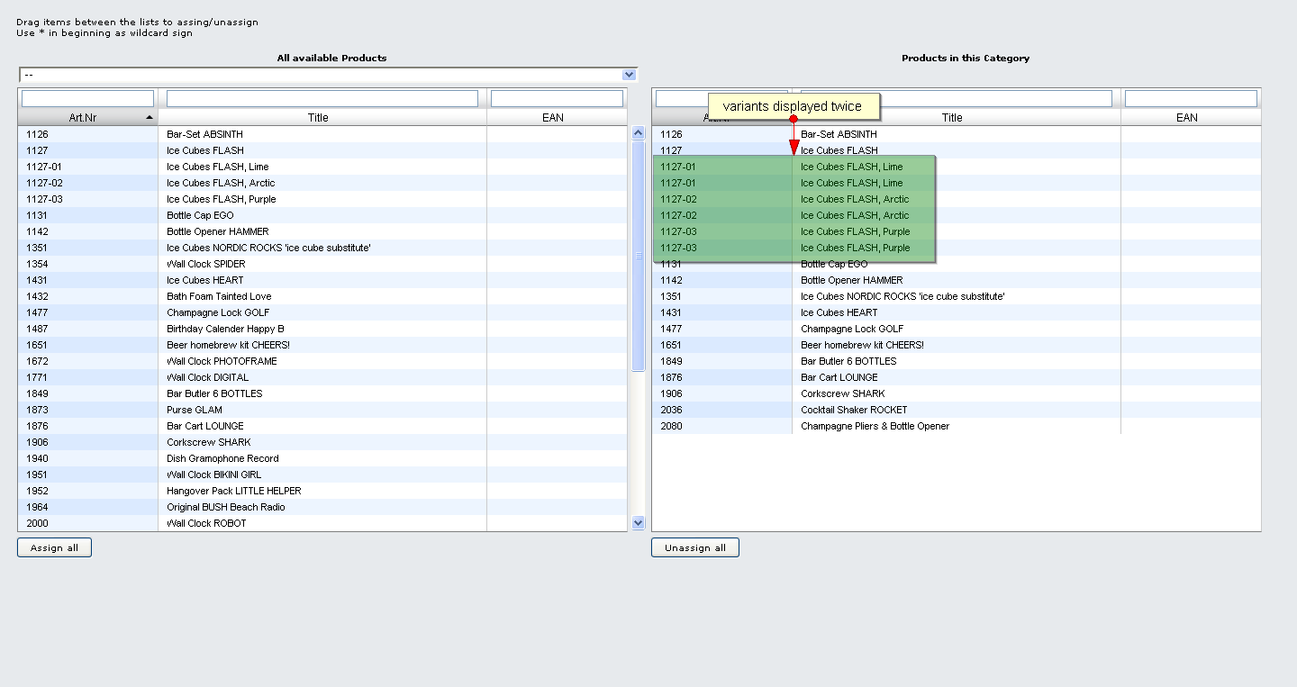Sort available products by EAN column header
Image resolution: width=1297 pixels, height=687 pixels.
(553, 118)
